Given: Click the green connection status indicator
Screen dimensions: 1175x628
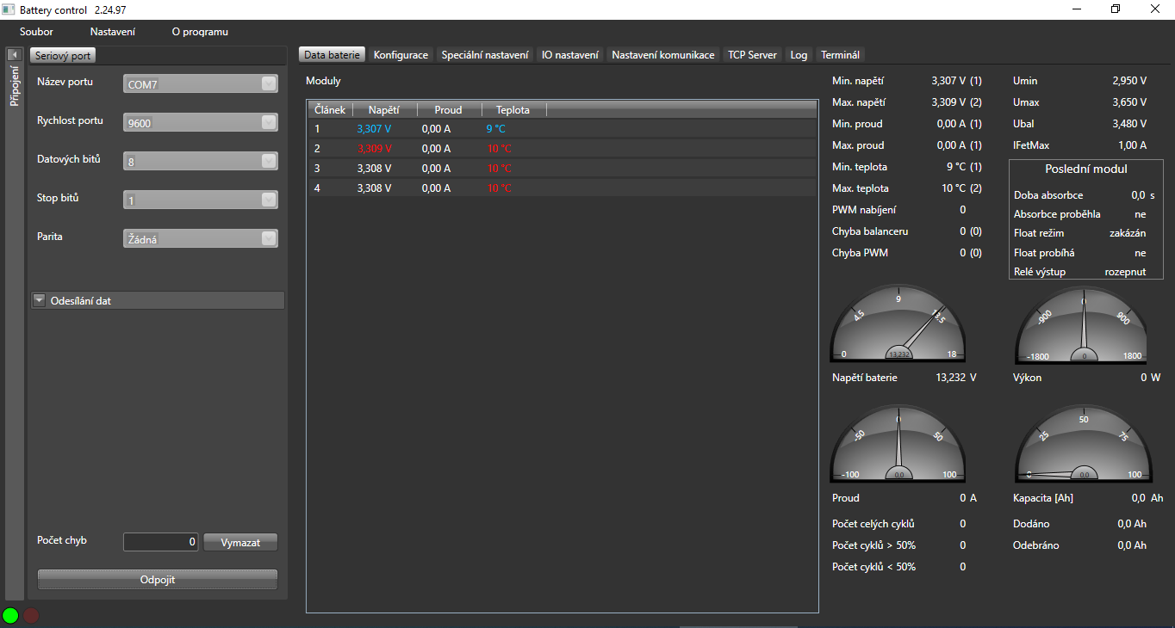Looking at the screenshot, I should (10, 615).
